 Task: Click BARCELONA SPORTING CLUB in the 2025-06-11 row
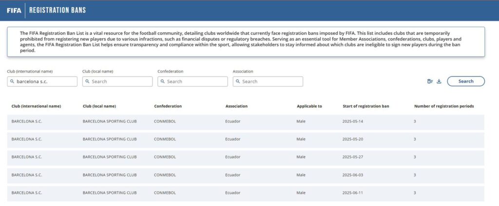(110, 193)
